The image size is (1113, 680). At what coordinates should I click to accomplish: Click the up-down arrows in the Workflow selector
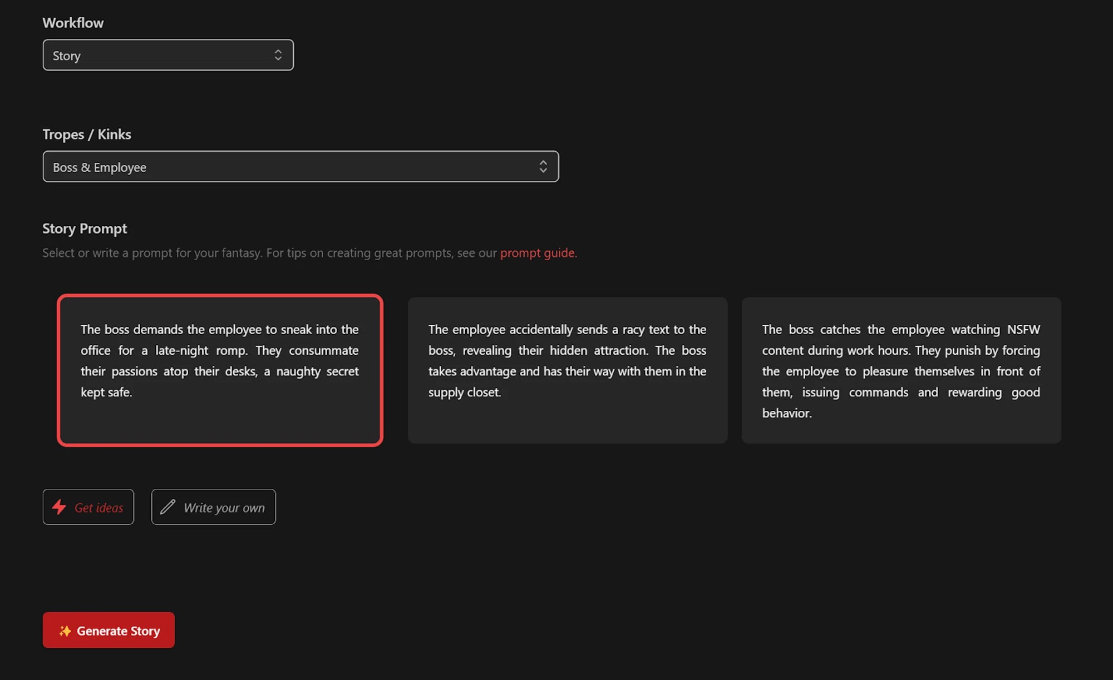click(278, 55)
